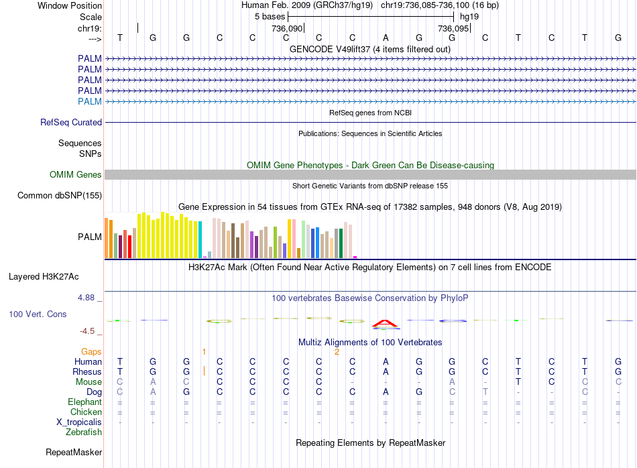Image resolution: width=637 pixels, height=468 pixels.
Task: Click the "Human Feb. 2009 (GRCh37/hg19)" assembly text
Action: click(306, 5)
